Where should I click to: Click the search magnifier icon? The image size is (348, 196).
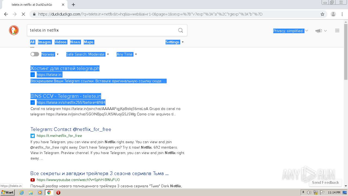click(181, 30)
